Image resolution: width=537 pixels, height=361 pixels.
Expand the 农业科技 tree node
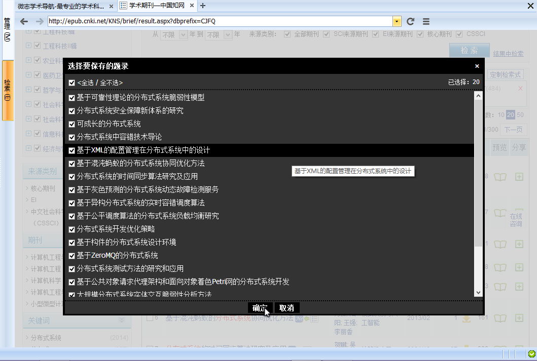(x=28, y=60)
